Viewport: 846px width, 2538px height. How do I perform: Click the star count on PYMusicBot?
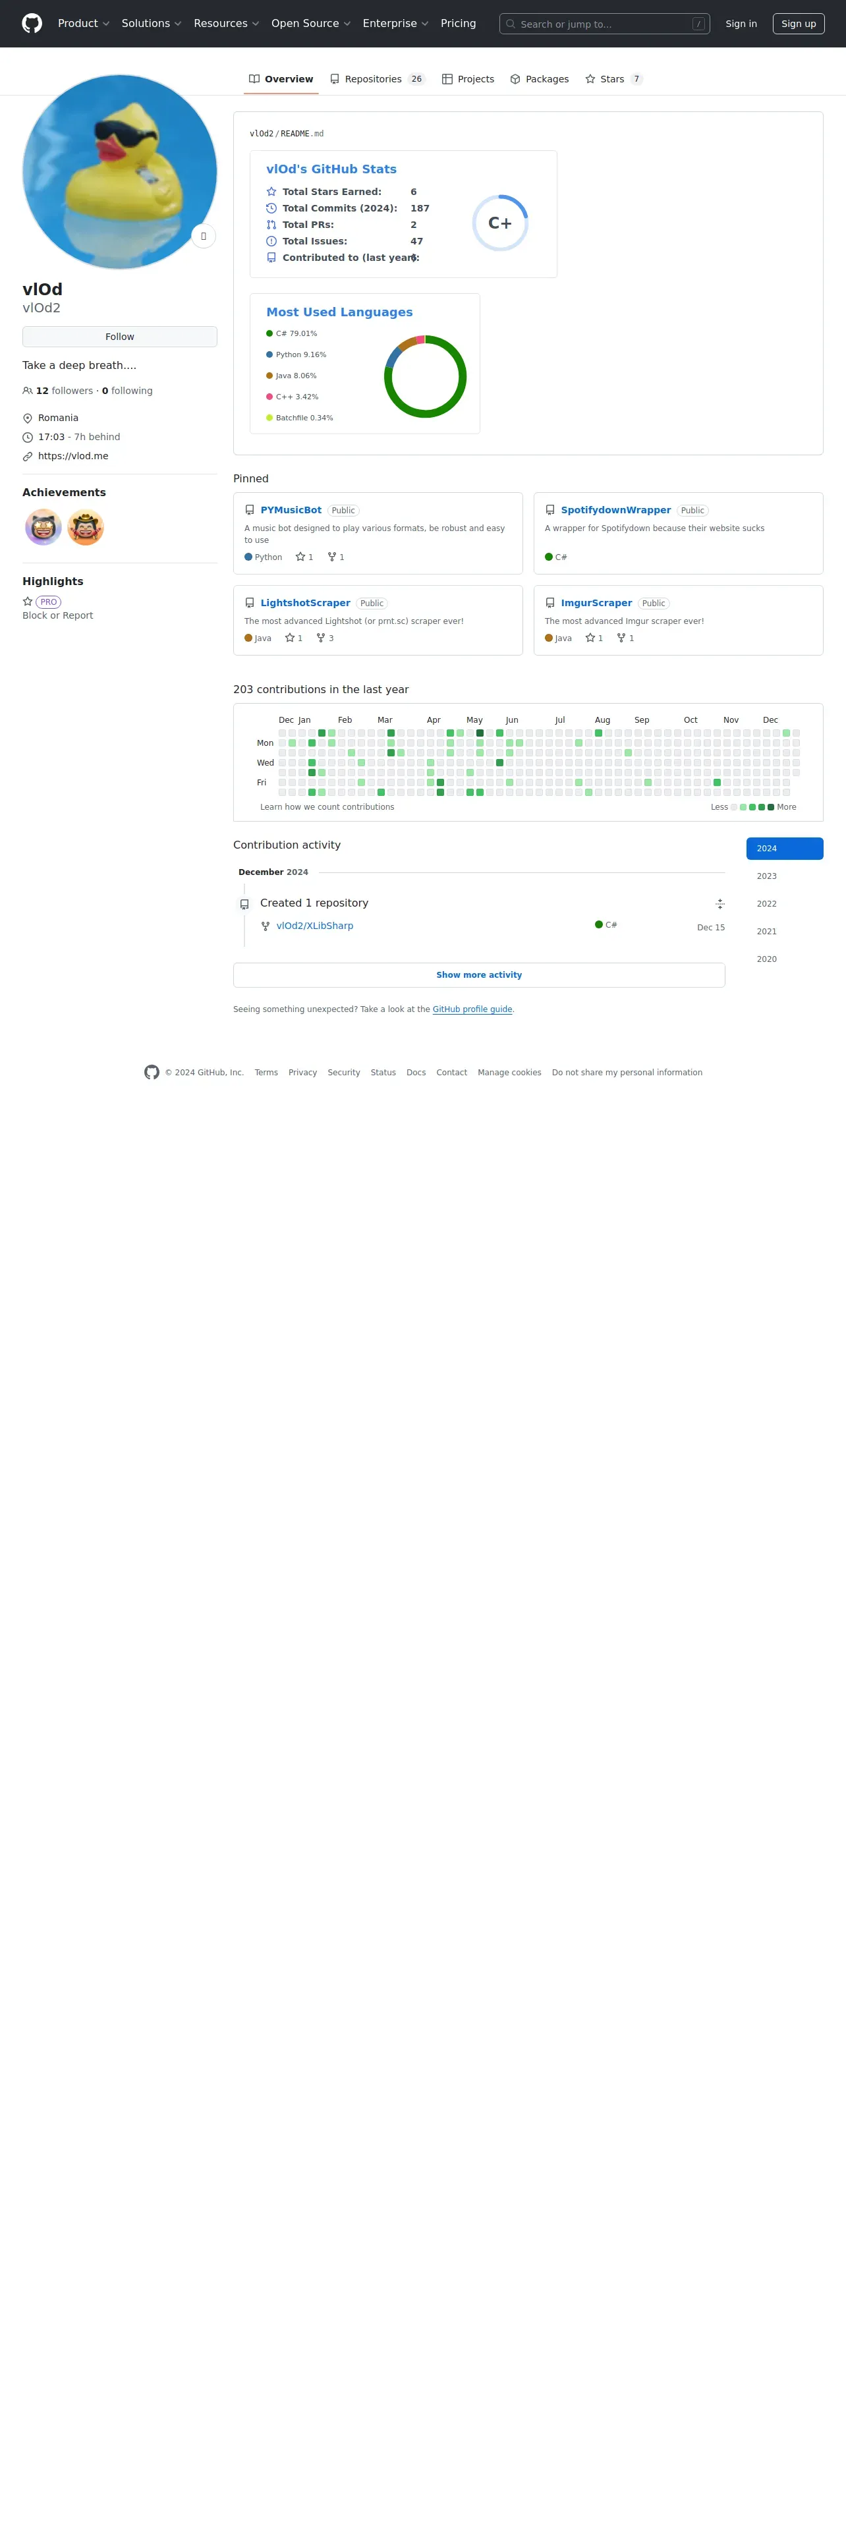point(304,557)
